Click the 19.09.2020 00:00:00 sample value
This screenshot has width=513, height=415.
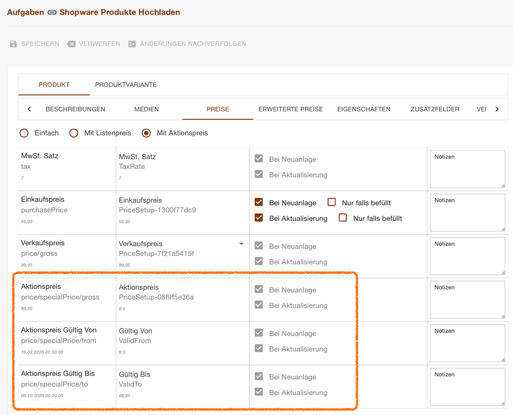tap(42, 352)
